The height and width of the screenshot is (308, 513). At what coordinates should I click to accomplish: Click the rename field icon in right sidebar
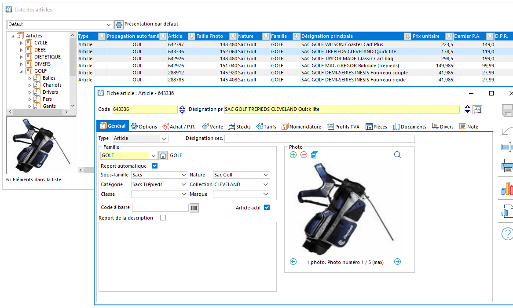point(507,147)
